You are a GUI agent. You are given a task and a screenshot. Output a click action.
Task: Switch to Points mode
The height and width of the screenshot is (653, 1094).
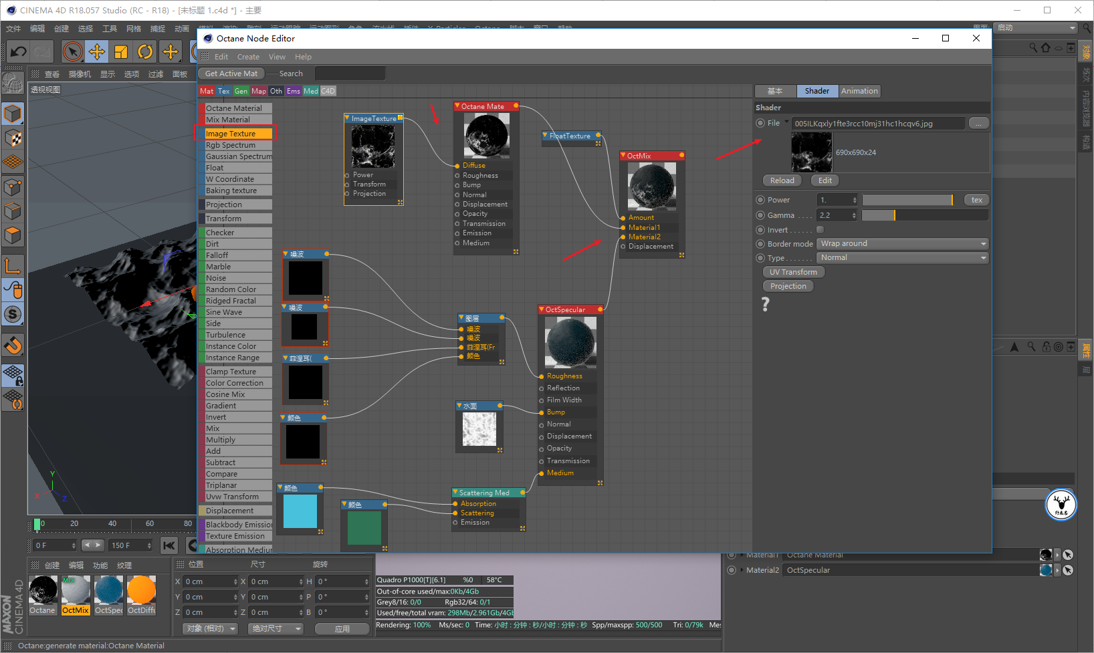(13, 186)
